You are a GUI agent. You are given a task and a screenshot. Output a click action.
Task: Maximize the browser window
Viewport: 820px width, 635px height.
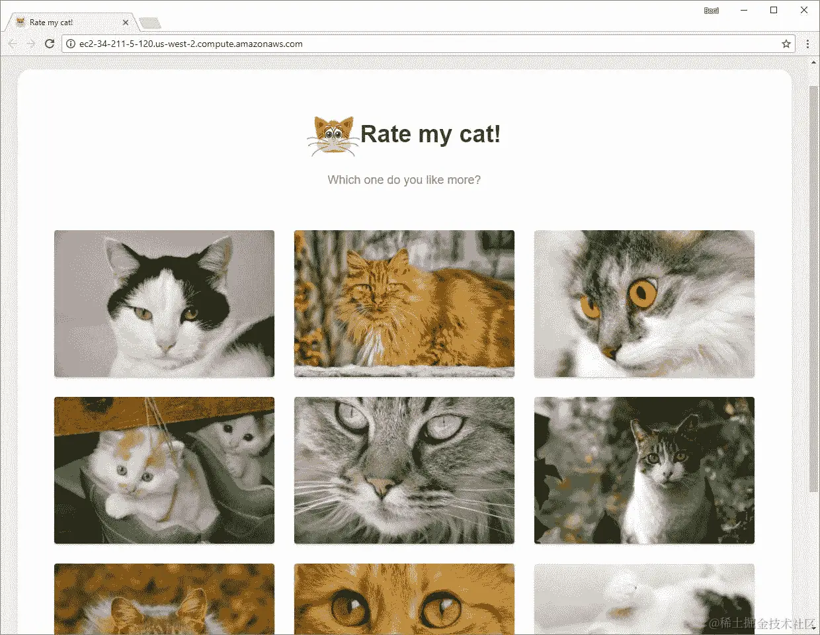[774, 10]
